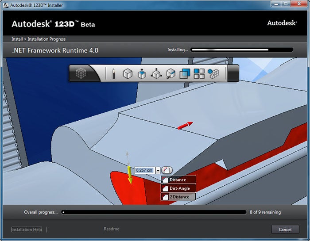Click the Overall progress bar
The width and height of the screenshot is (310, 241).
pos(154,212)
